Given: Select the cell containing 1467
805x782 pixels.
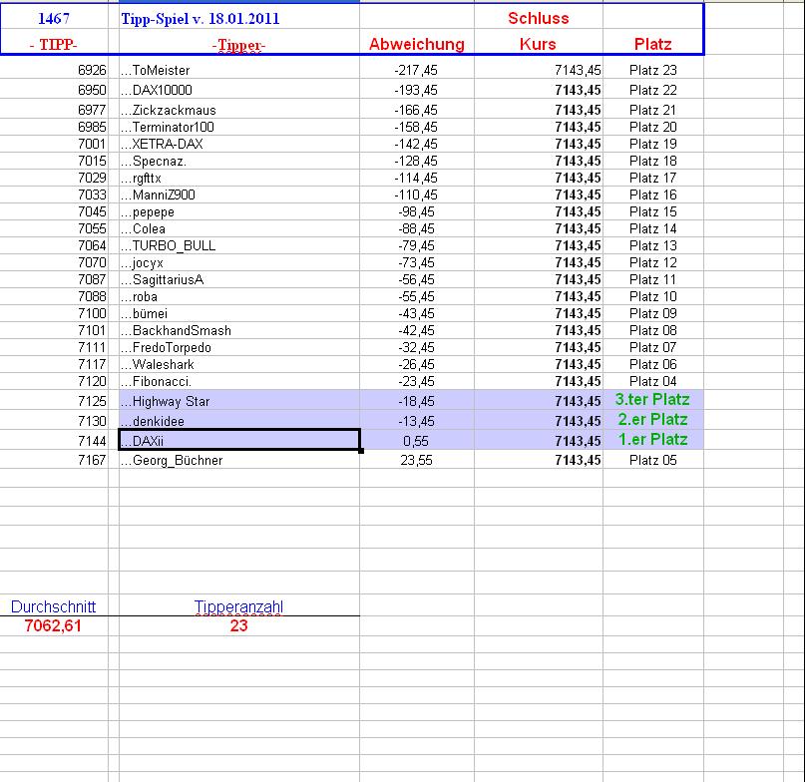Looking at the screenshot, I should [55, 18].
